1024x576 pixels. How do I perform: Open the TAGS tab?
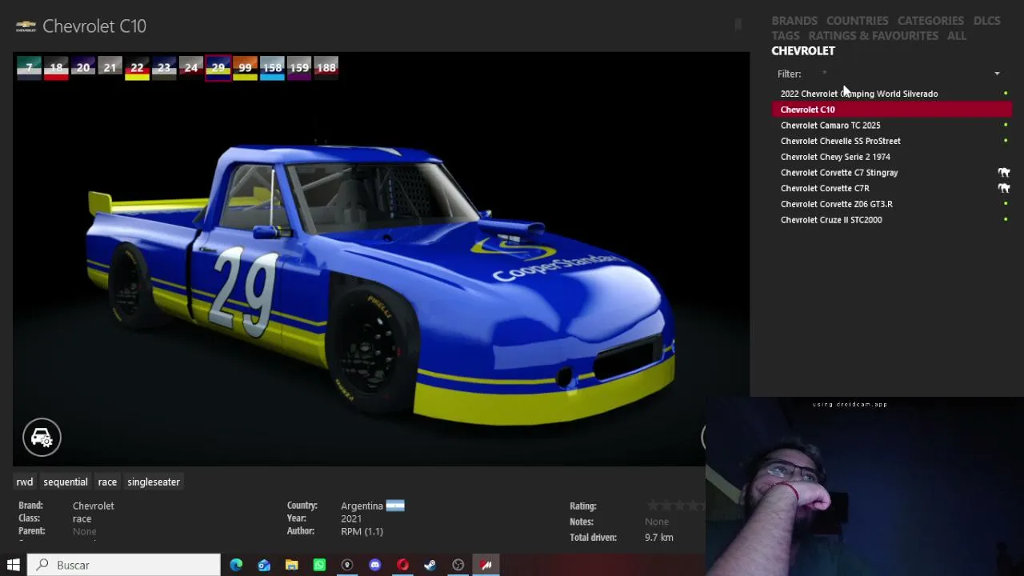click(x=786, y=36)
